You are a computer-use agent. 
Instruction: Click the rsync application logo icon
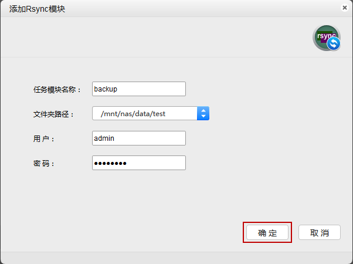pos(325,36)
